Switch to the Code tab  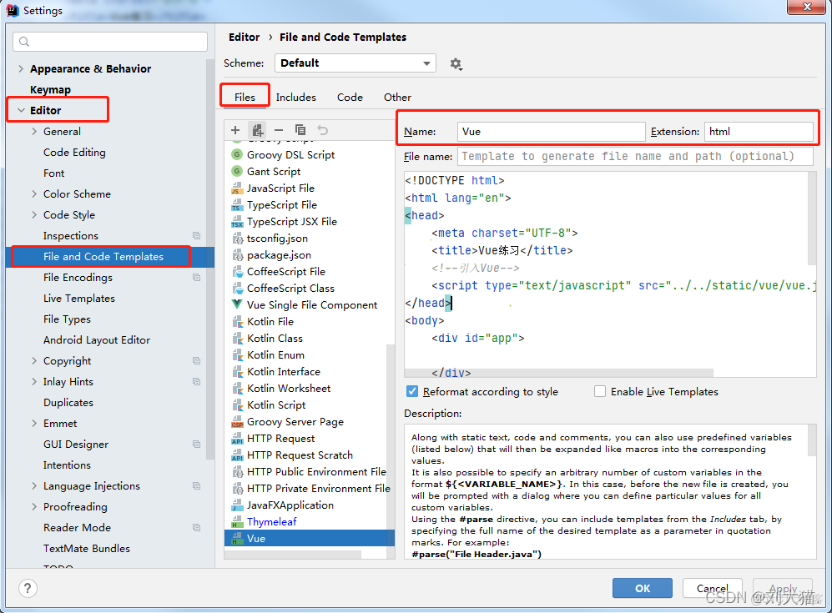350,97
